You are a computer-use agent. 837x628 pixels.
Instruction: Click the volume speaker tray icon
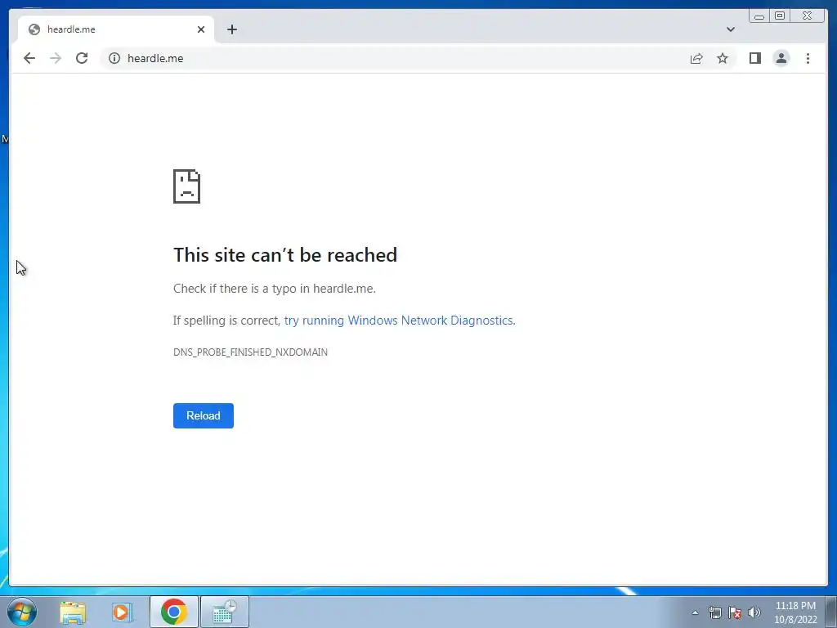(754, 612)
